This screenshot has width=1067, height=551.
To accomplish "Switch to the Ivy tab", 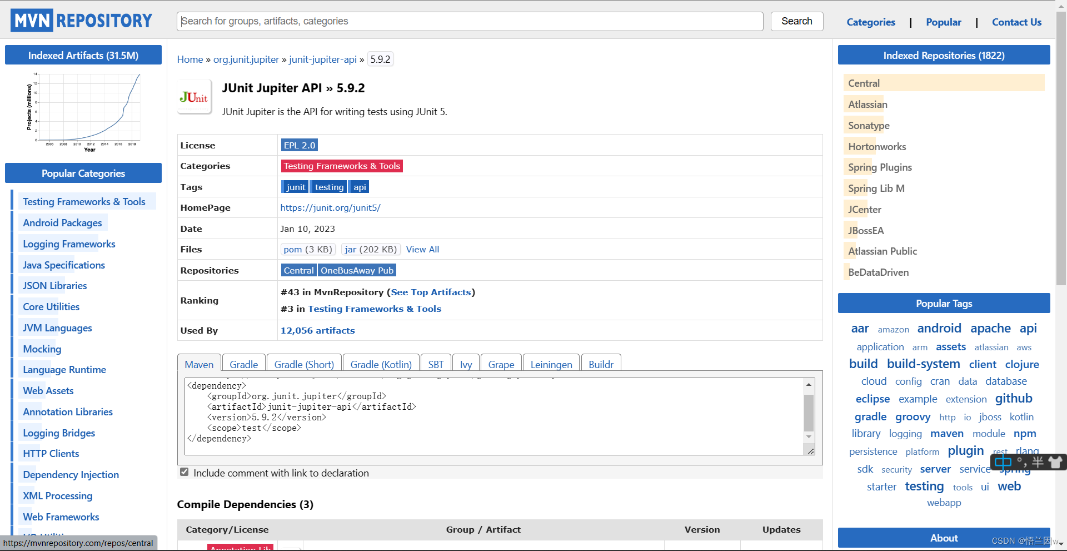I will pos(466,364).
